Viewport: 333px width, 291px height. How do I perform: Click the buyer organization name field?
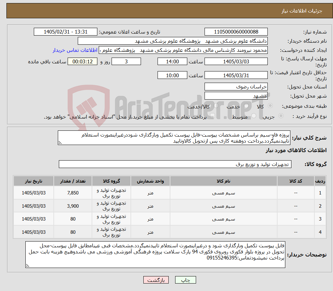(x=173, y=41)
